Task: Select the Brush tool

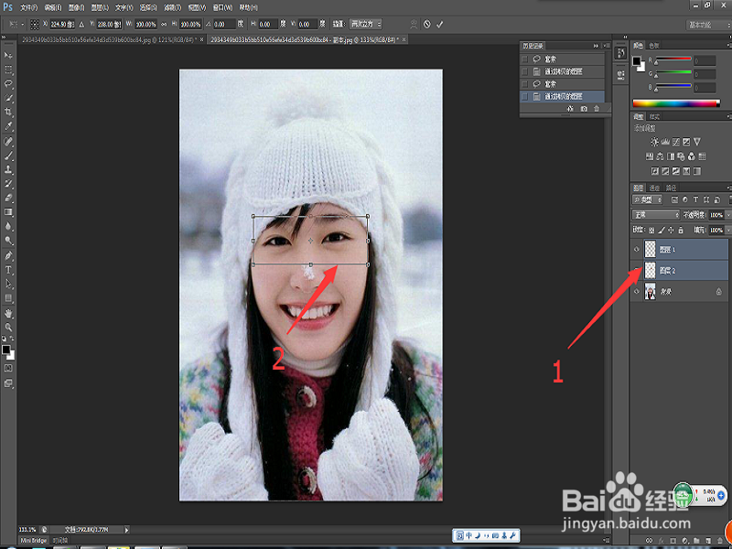Action: coord(8,156)
